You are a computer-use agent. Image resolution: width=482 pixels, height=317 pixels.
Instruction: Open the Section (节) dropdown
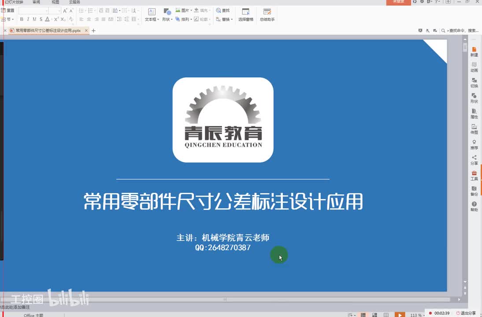point(7,19)
